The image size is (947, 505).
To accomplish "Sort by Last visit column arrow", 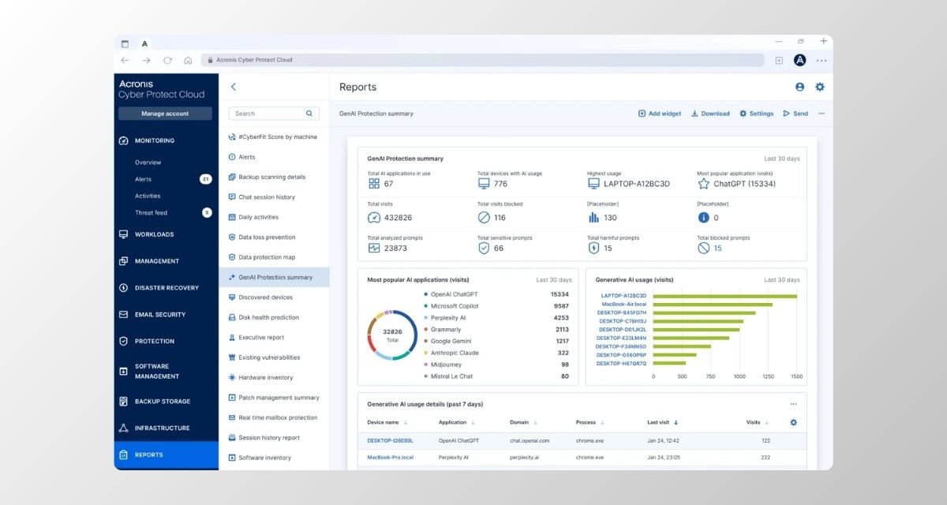I will pyautogui.click(x=676, y=423).
